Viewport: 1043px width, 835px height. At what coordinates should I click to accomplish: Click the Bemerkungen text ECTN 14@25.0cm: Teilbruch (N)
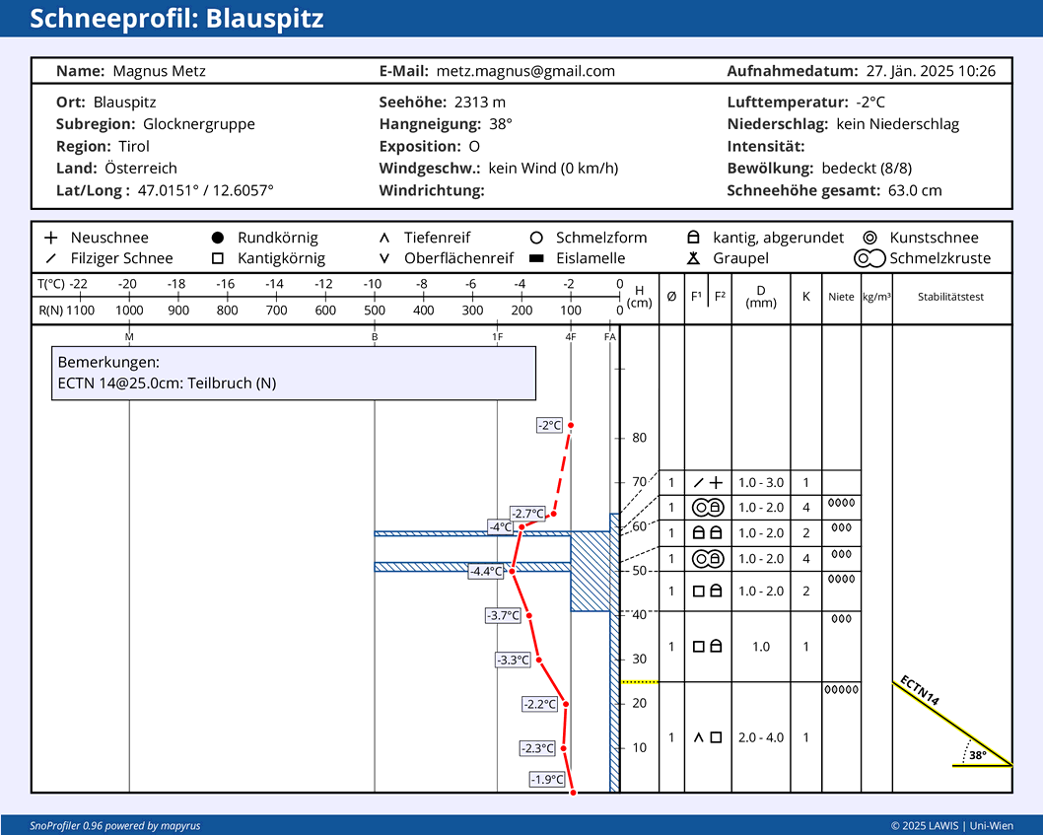[x=167, y=383]
